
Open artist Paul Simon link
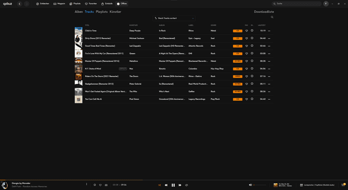(134, 99)
